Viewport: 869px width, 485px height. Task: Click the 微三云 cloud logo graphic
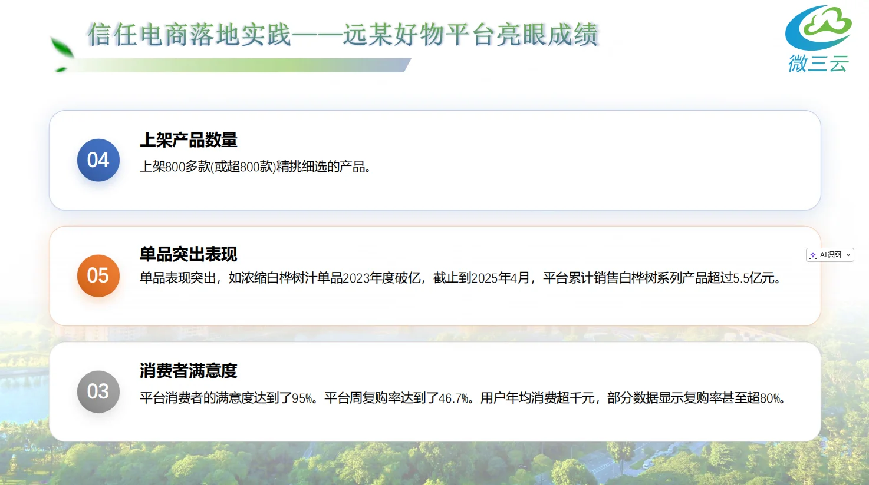coord(818,28)
